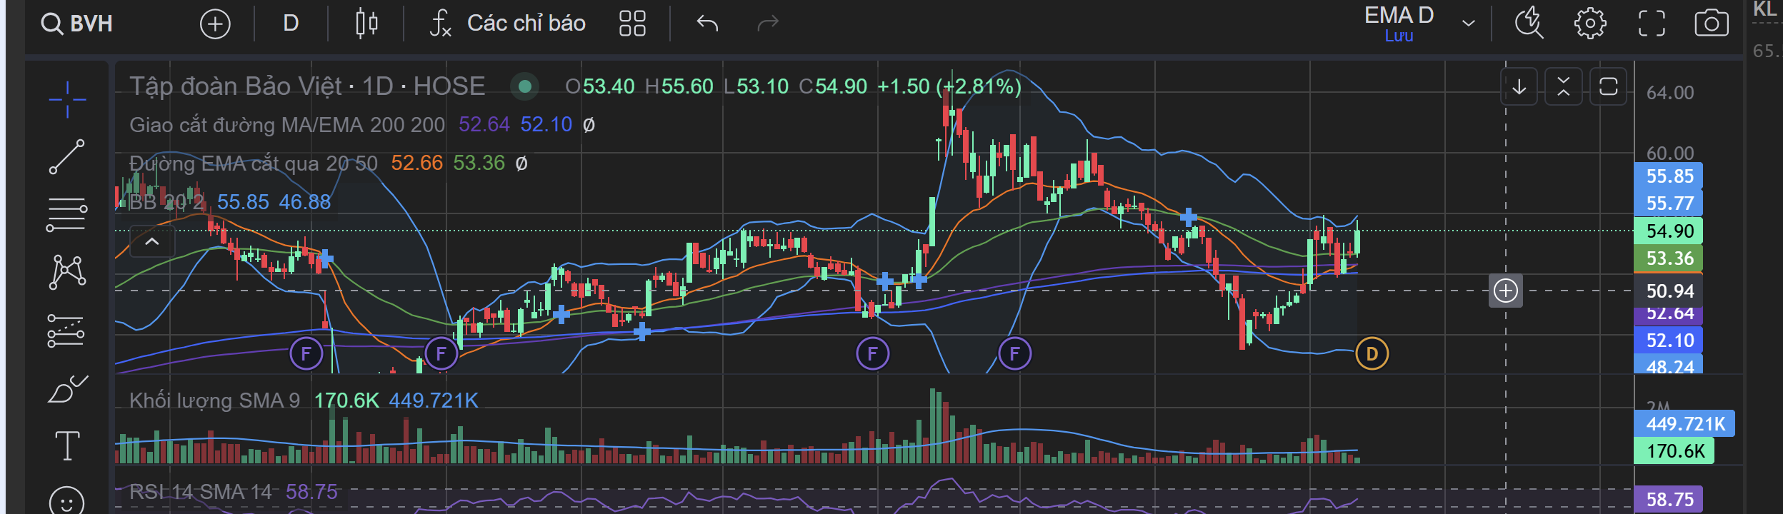The height and width of the screenshot is (514, 1783).
Task: Click the Lưu save link
Action: tap(1399, 36)
